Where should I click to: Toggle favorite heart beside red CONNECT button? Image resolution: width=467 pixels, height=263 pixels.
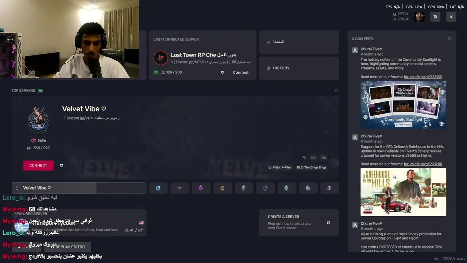pyautogui.click(x=61, y=165)
